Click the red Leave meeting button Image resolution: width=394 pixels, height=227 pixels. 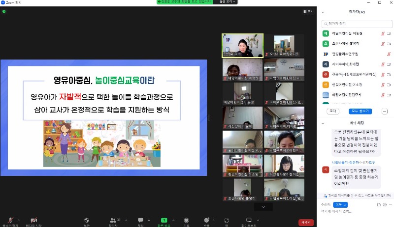(x=306, y=222)
